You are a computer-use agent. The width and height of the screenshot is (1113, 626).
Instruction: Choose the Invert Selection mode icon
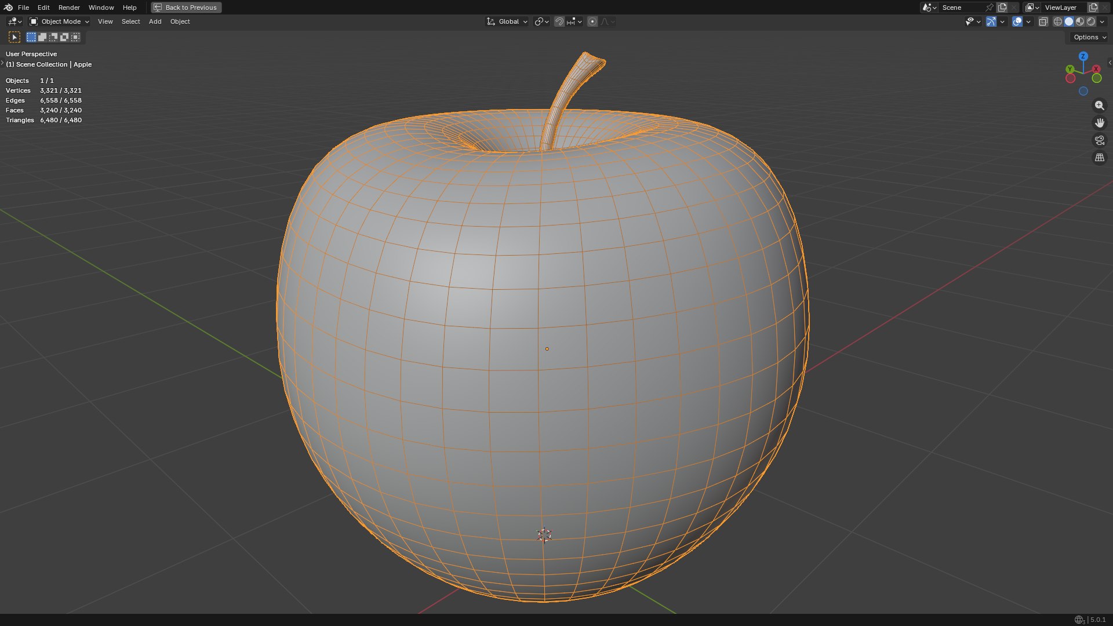pyautogui.click(x=64, y=37)
